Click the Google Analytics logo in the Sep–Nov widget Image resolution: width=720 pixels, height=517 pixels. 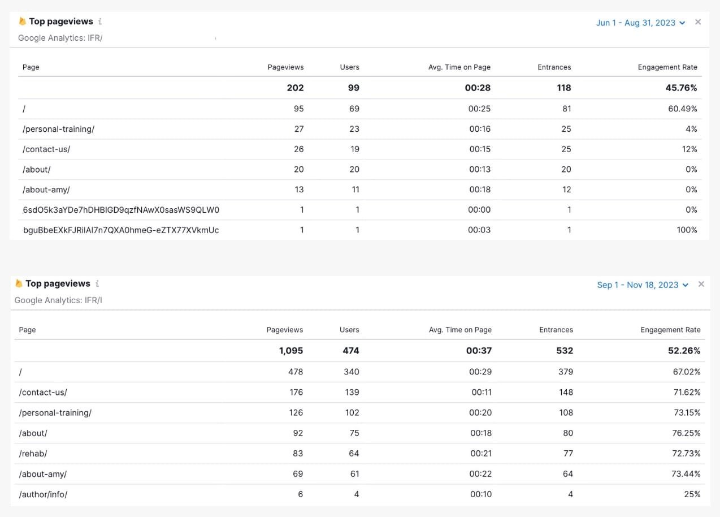click(19, 284)
